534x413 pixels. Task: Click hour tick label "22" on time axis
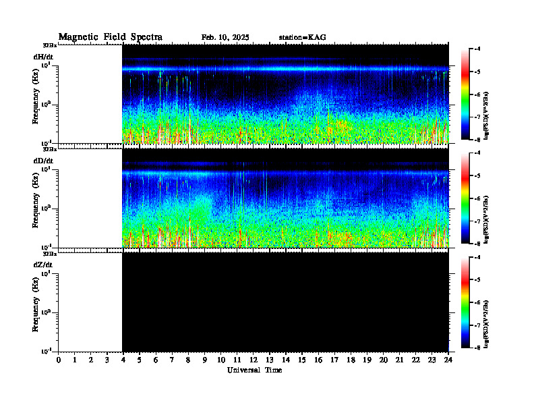(x=416, y=360)
